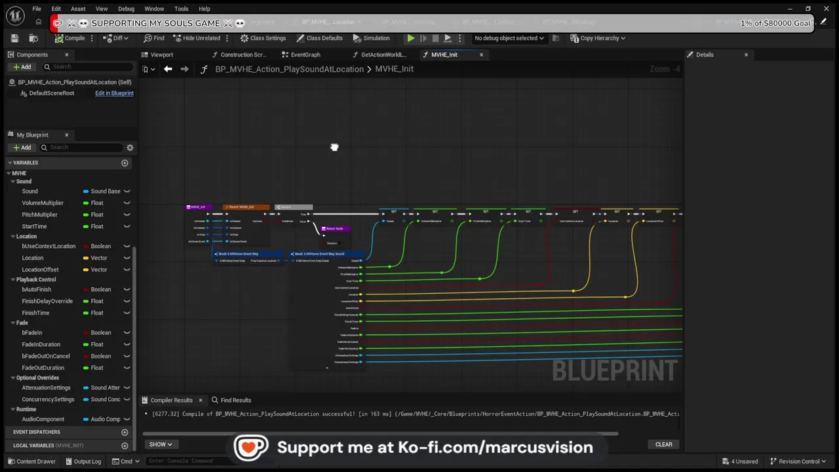
Task: Compile the blueprint
Action: [70, 38]
